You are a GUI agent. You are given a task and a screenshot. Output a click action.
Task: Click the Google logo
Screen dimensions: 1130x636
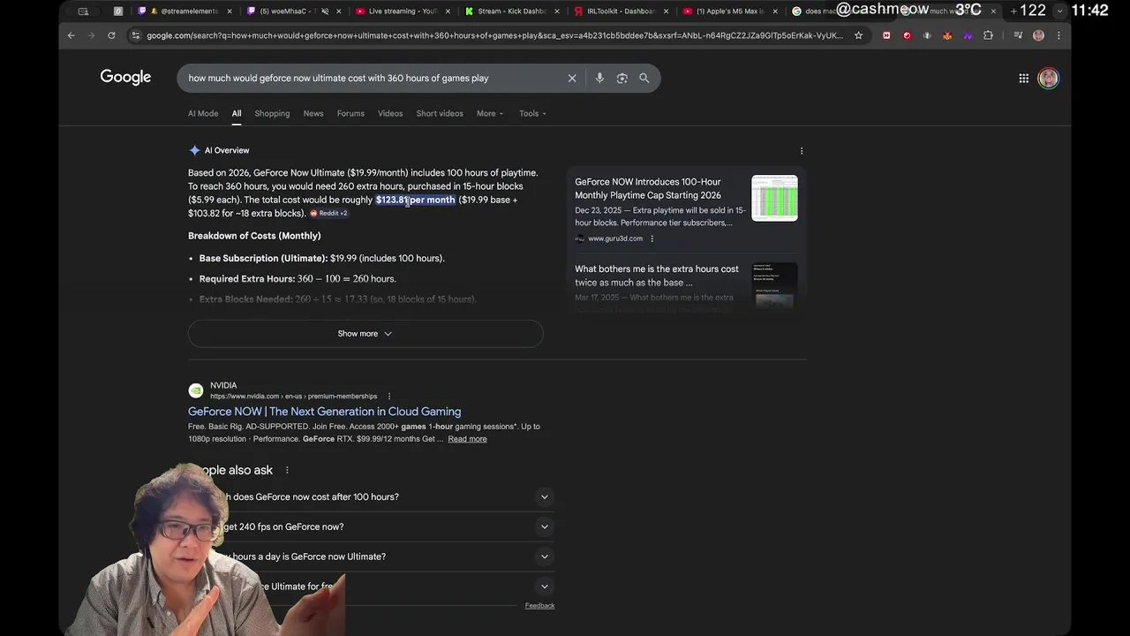coord(125,78)
